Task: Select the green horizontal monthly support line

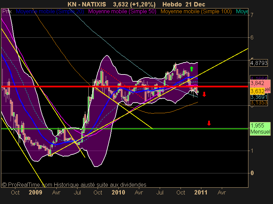Action: click(x=125, y=129)
